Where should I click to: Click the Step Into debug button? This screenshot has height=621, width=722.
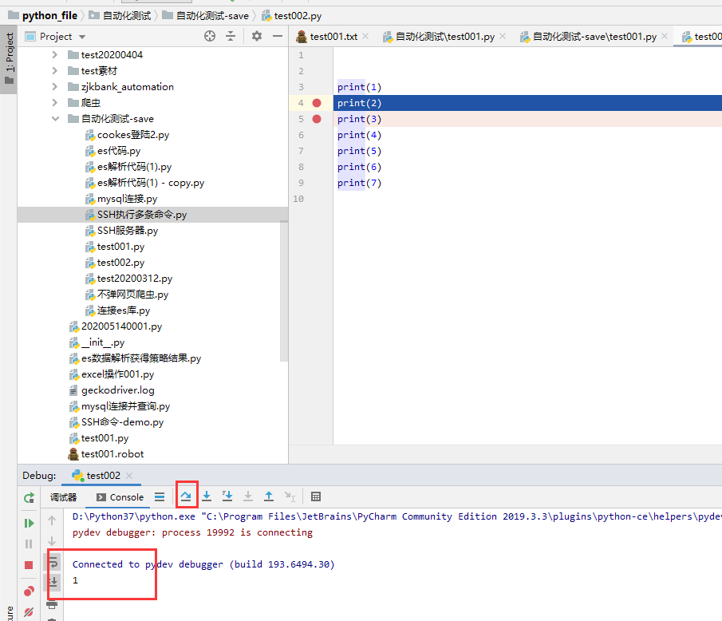[x=207, y=496]
